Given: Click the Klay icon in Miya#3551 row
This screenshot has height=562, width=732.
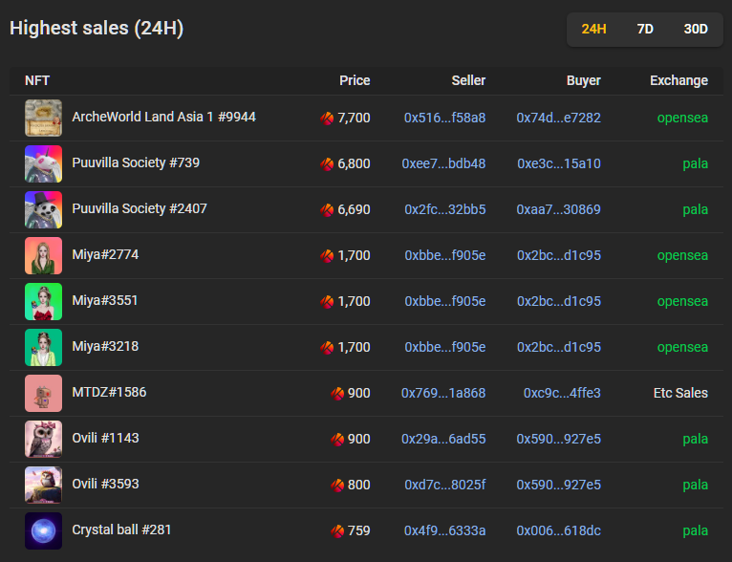Looking at the screenshot, I should pos(327,301).
